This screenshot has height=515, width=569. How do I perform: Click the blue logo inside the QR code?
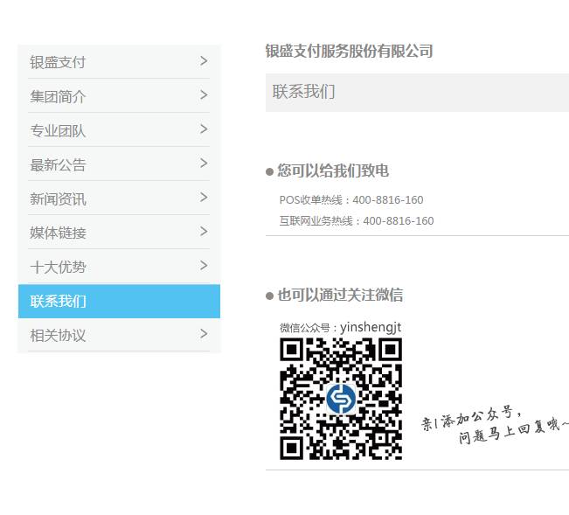click(x=341, y=399)
